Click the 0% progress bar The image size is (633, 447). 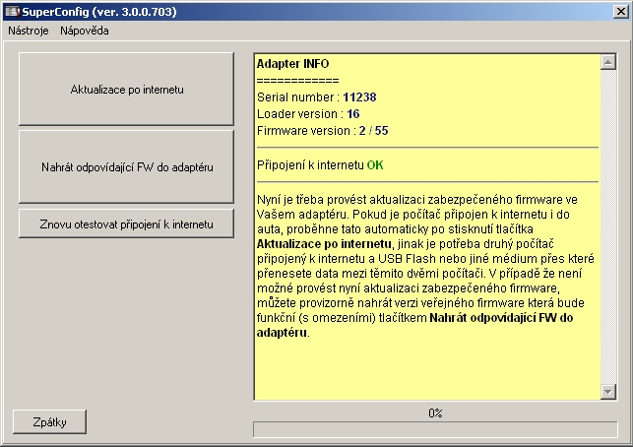(x=435, y=429)
